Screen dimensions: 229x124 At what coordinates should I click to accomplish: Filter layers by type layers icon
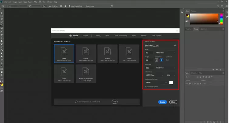(x=203, y=77)
